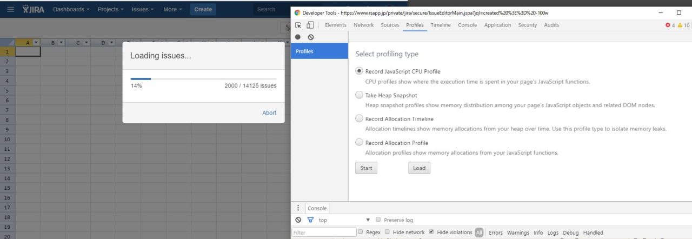
Task: Select spreadsheet cell A1
Action: pyautogui.click(x=28, y=51)
